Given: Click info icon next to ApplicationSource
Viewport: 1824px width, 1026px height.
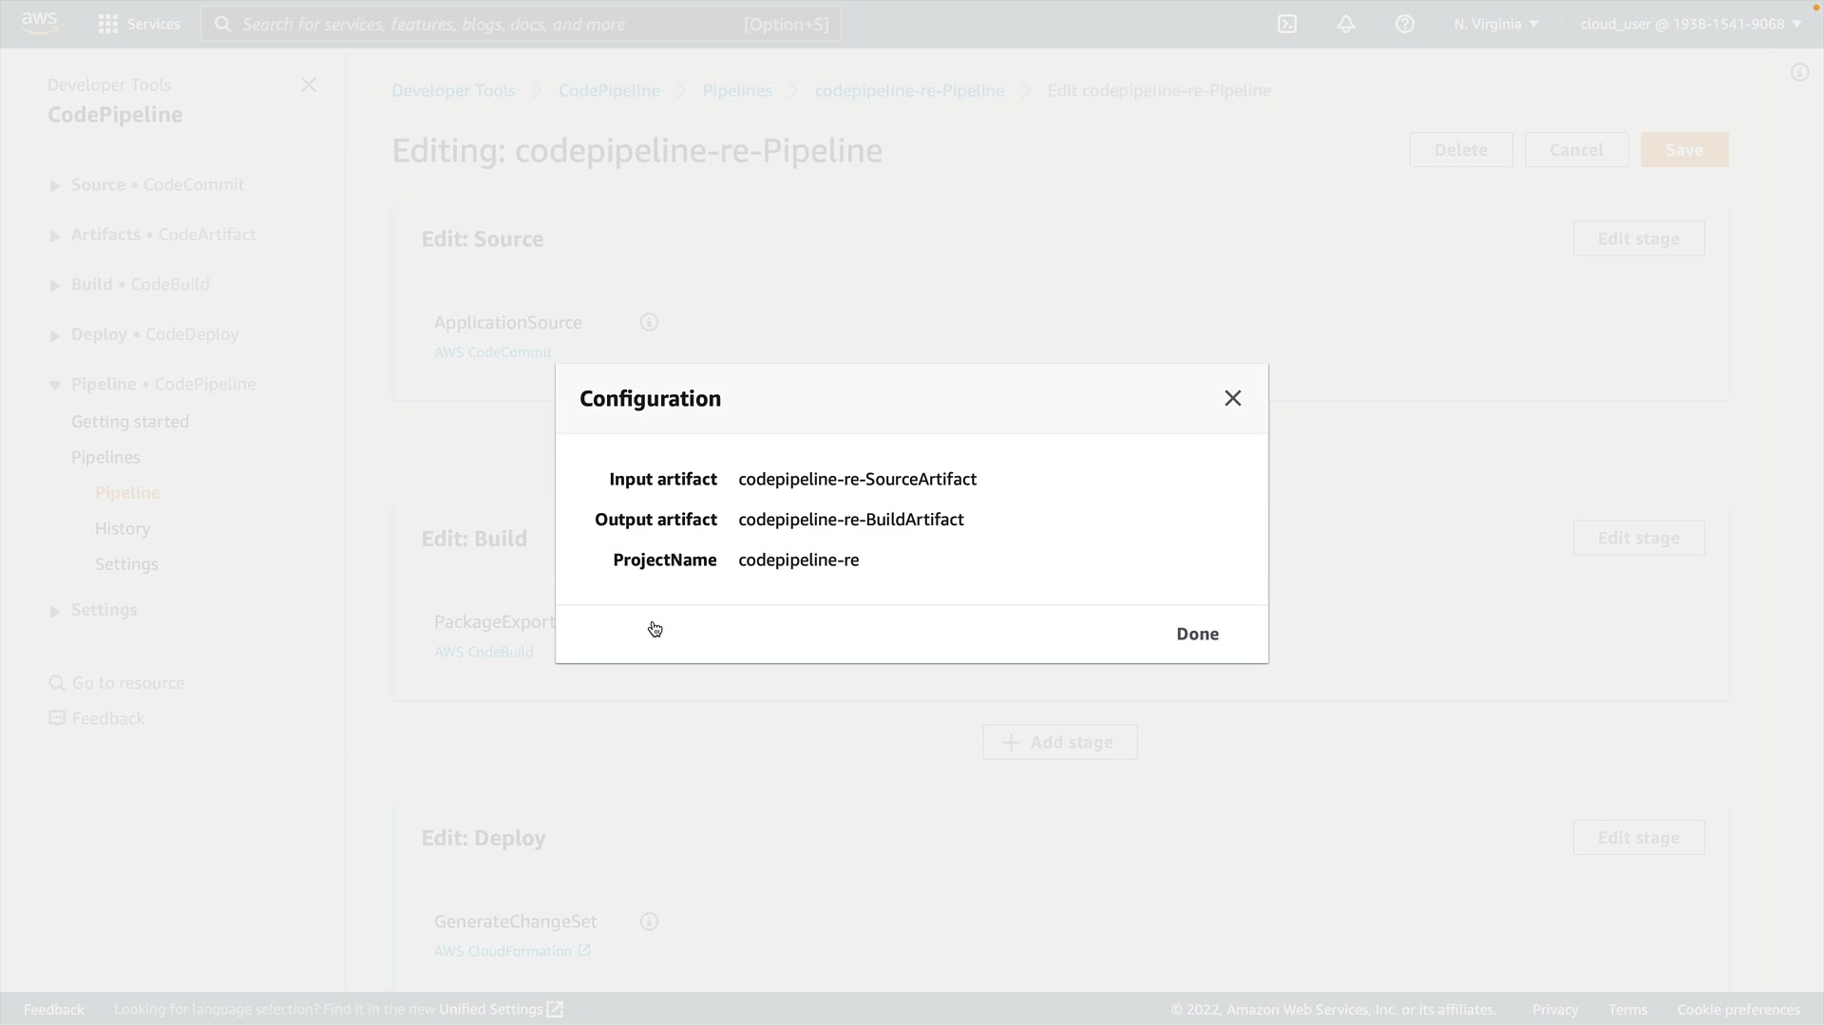Looking at the screenshot, I should [x=649, y=323].
